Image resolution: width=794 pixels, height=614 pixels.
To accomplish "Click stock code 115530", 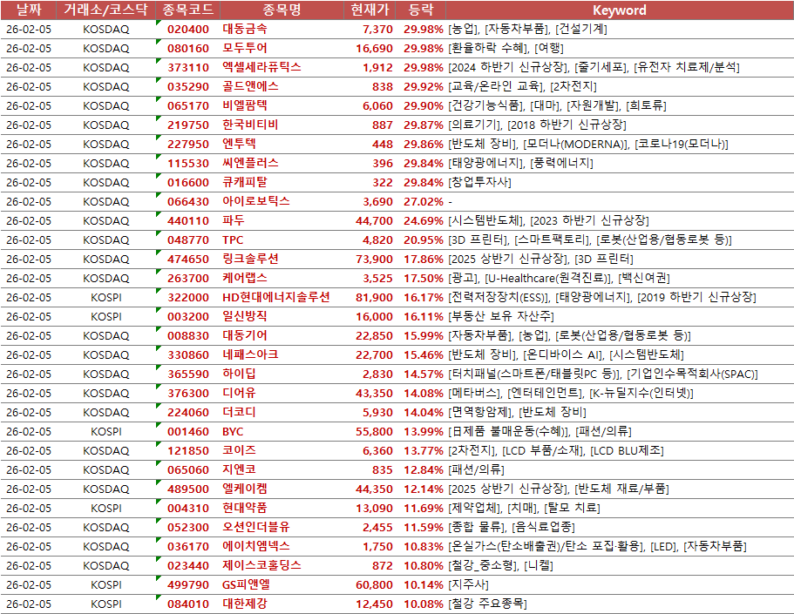I will click(x=188, y=164).
